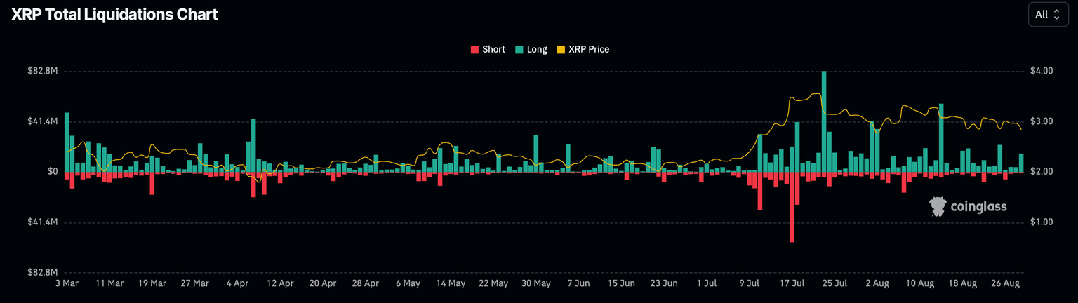The width and height of the screenshot is (1078, 303).
Task: Toggle the Long series legend label
Action: [537, 50]
